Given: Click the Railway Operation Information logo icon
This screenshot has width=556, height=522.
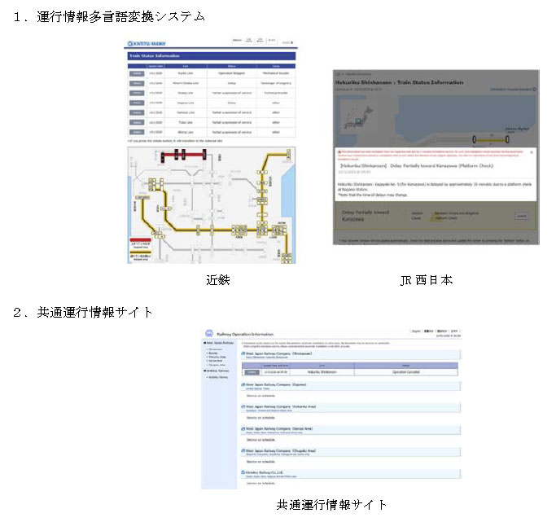Looking at the screenshot, I should [209, 333].
